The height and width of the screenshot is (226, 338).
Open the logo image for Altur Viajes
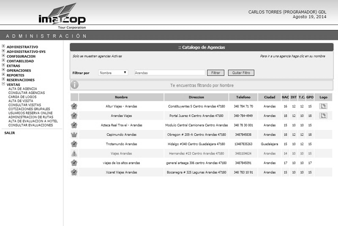323,106
